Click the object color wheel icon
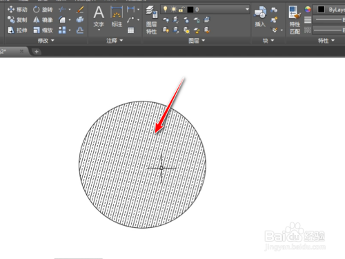 (x=308, y=10)
